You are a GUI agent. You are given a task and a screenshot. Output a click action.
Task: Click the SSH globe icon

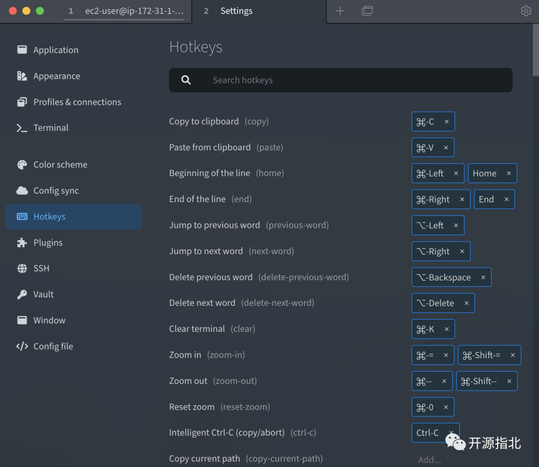pos(22,268)
